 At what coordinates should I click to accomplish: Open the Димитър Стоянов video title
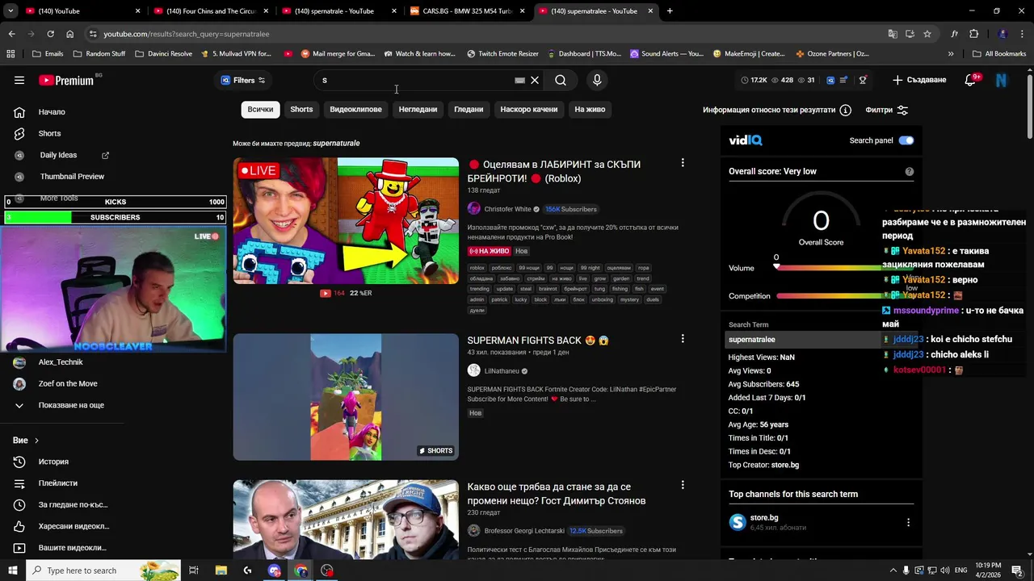point(557,494)
